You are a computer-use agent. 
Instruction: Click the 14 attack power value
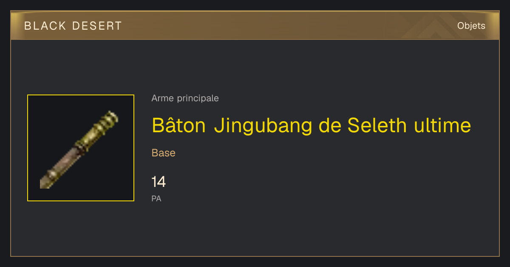(x=159, y=182)
